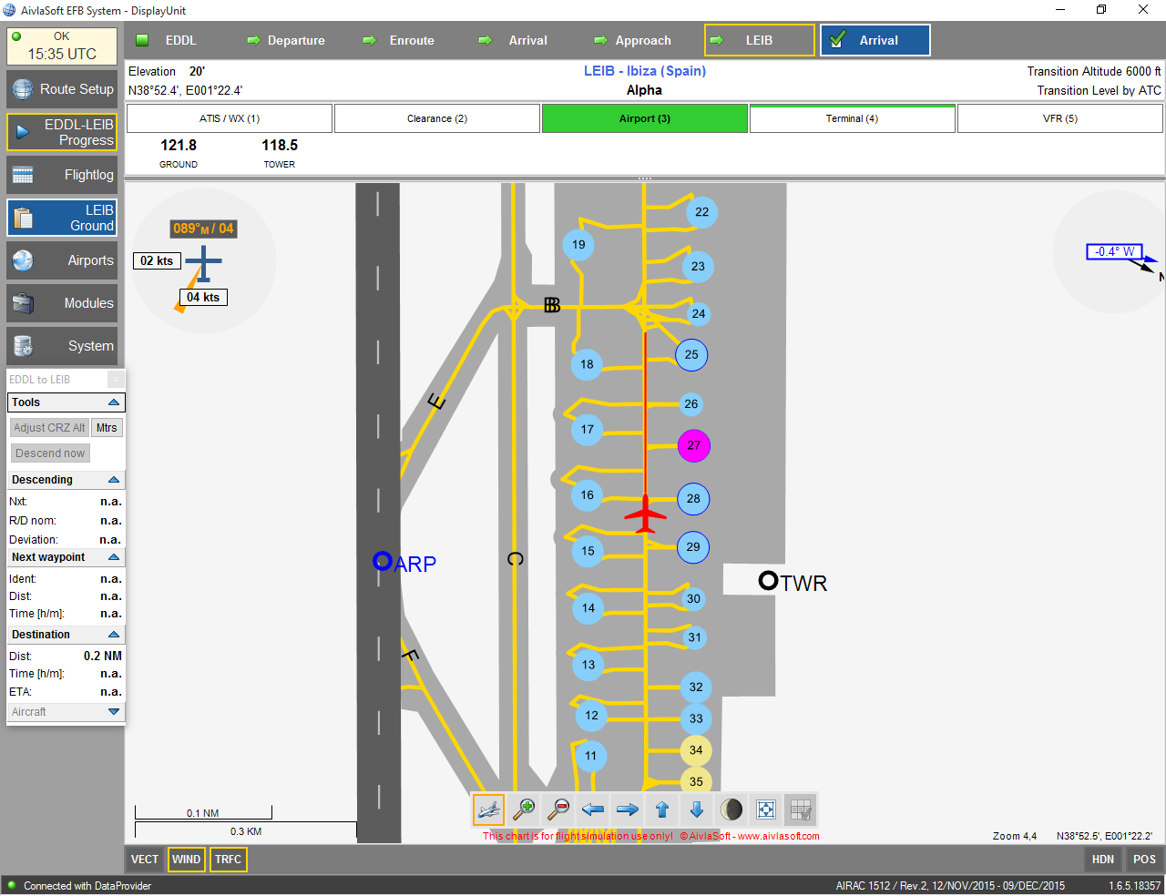The image size is (1166, 896).
Task: Switch to the ATIS / WX (1) tab
Action: coord(230,118)
